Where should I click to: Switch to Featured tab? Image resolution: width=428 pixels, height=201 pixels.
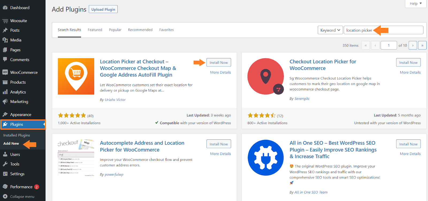[95, 30]
